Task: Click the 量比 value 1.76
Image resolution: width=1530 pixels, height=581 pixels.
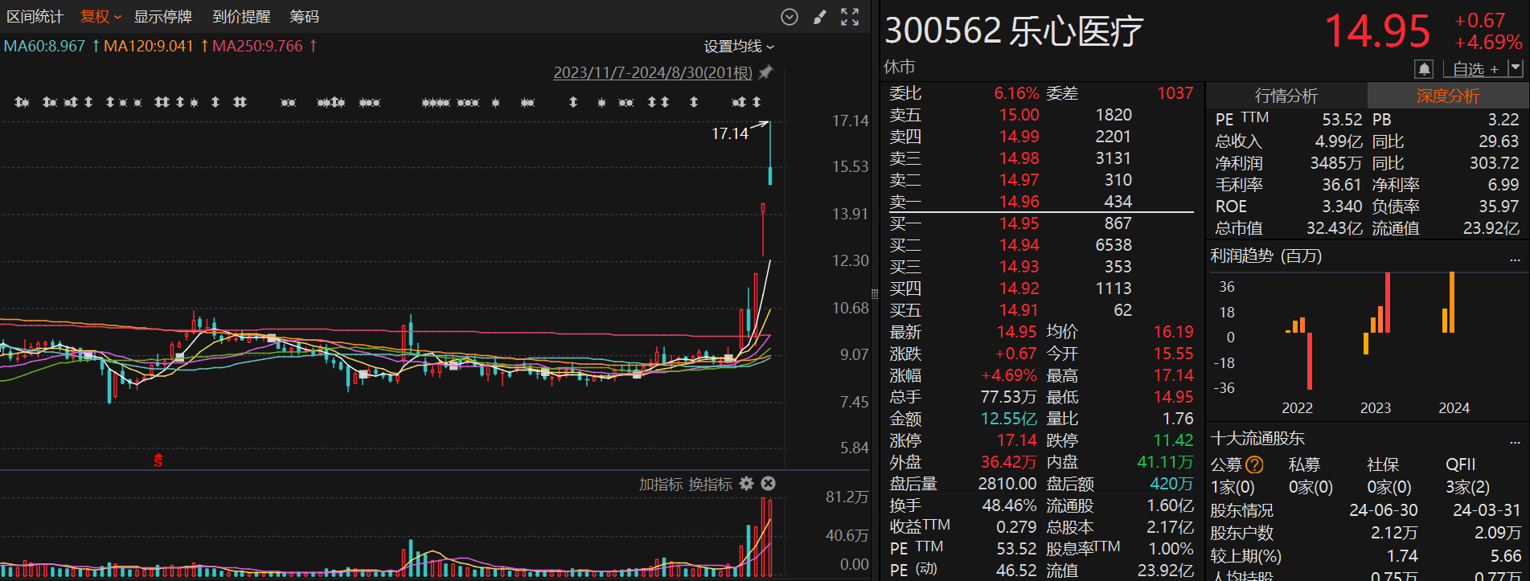Action: click(x=1178, y=419)
